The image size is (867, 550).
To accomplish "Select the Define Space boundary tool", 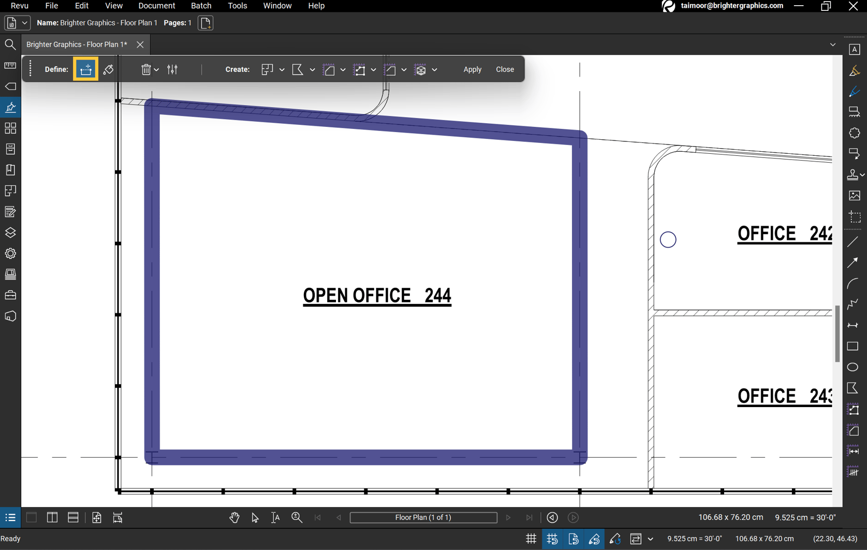I will click(x=85, y=69).
